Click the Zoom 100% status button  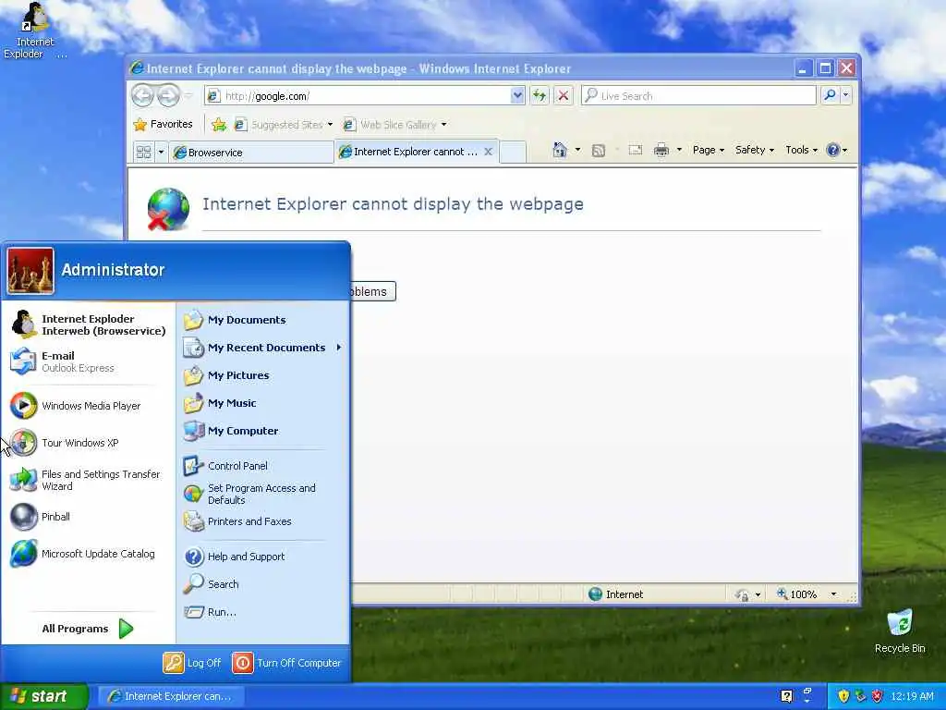[x=797, y=594]
